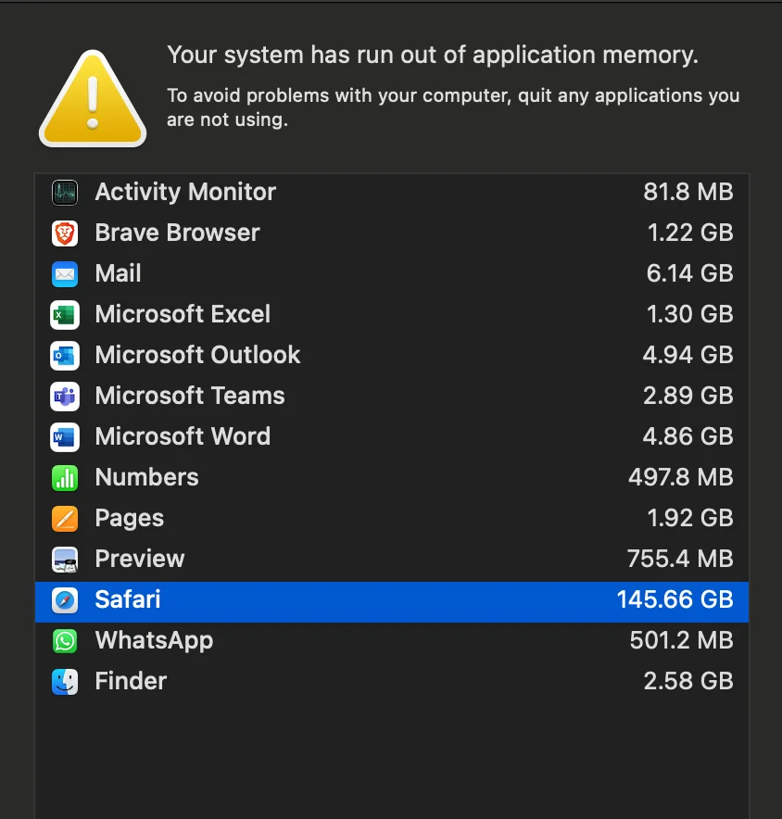782x819 pixels.
Task: Click the Preview app icon
Action: tap(65, 559)
